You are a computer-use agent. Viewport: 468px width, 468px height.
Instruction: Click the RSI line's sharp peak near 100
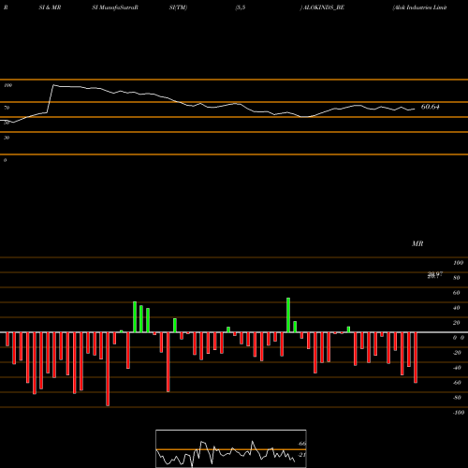pos(53,85)
